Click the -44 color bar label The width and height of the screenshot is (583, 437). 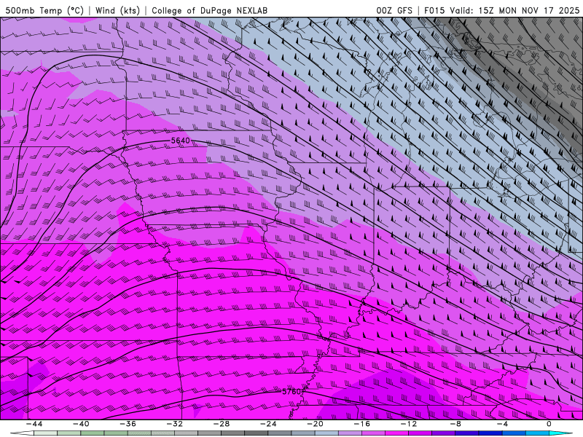(x=34, y=424)
